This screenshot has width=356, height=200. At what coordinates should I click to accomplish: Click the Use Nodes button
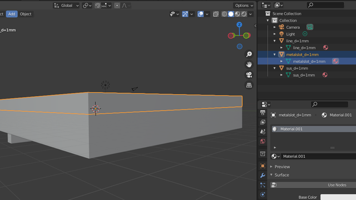click(x=314, y=185)
